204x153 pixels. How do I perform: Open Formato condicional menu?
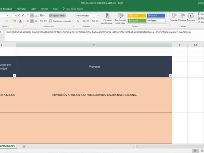coord(107,19)
